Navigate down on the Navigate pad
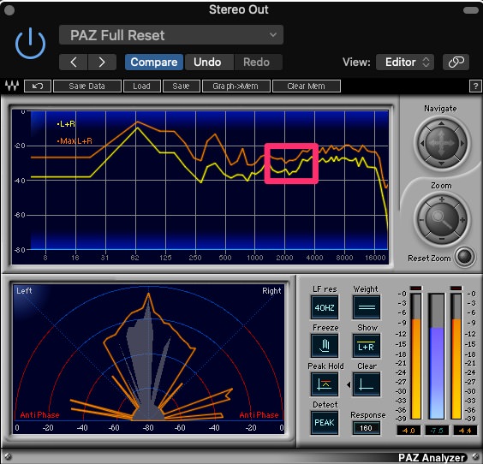 pos(442,164)
